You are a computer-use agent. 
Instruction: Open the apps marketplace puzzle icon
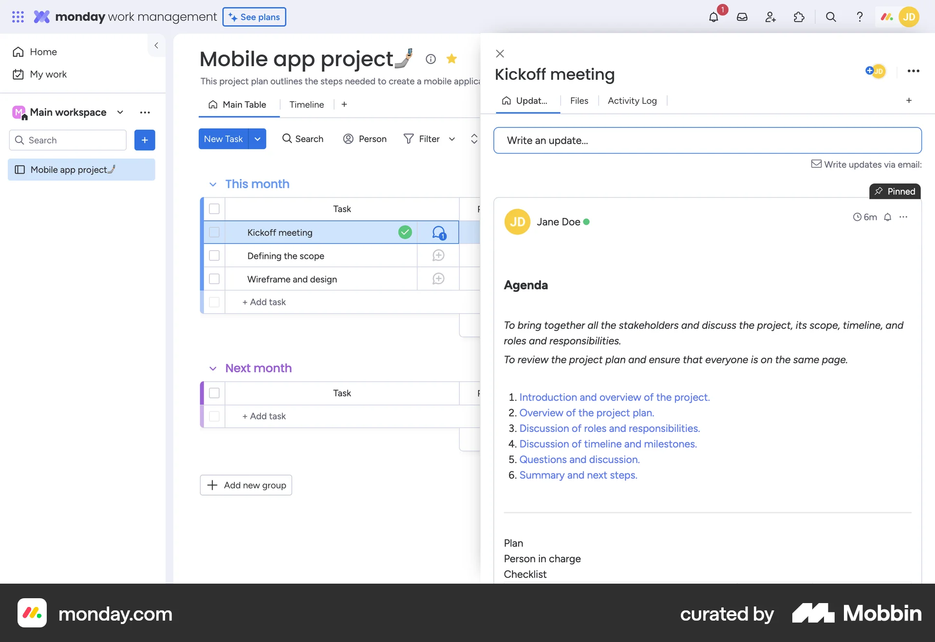coord(799,17)
